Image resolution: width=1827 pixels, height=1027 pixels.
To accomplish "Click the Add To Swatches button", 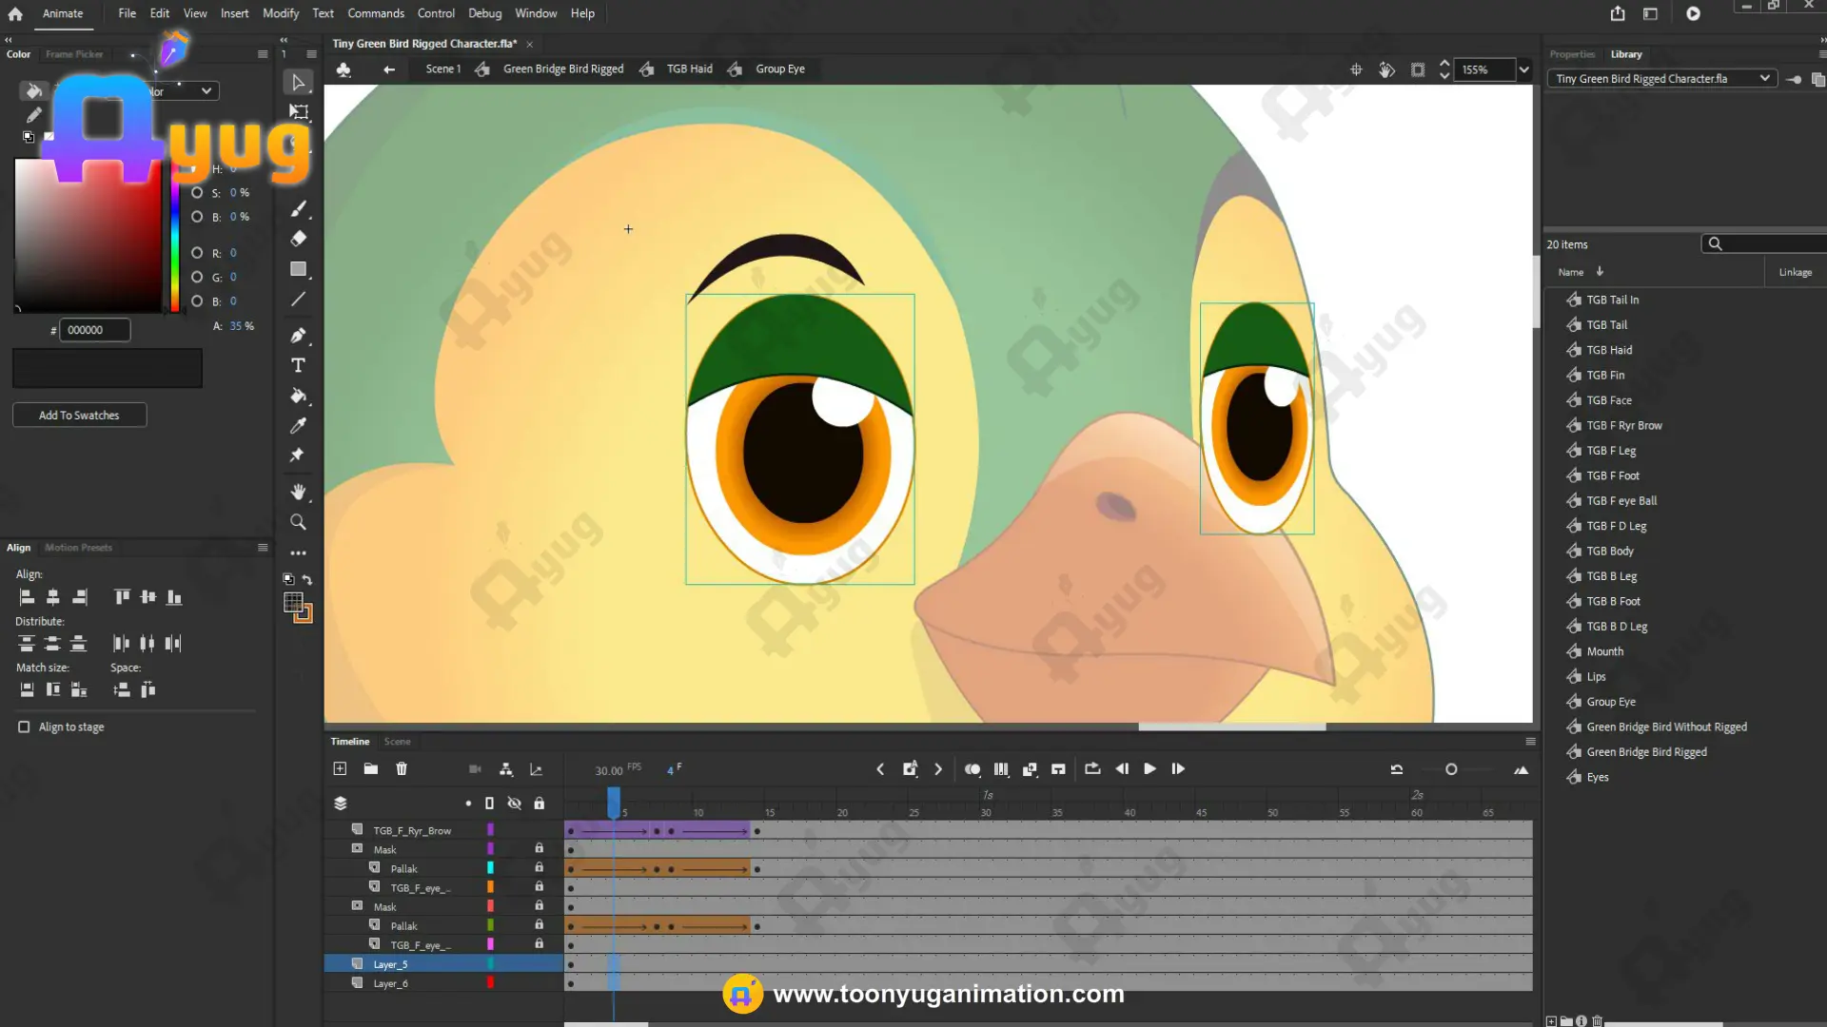I will tap(79, 416).
